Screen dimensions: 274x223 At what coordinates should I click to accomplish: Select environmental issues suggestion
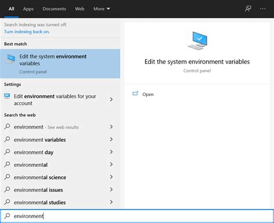pos(38,190)
